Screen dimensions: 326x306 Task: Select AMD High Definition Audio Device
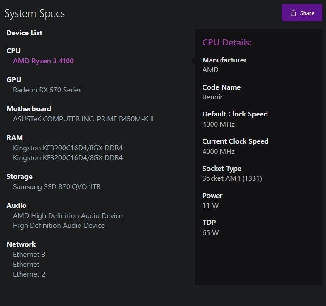(x=68, y=216)
